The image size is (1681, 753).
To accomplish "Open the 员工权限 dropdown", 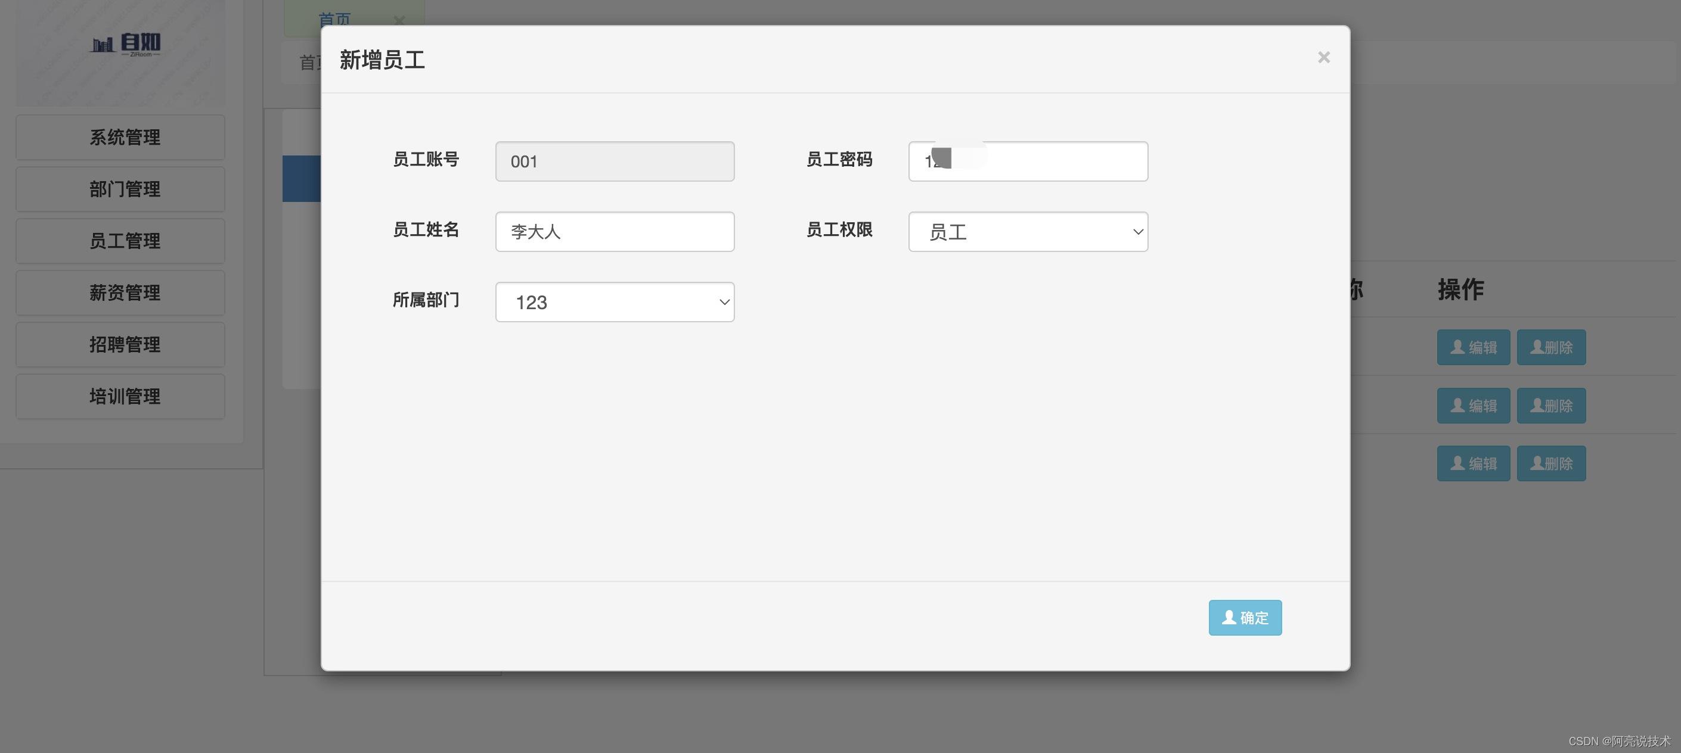I will point(1028,232).
